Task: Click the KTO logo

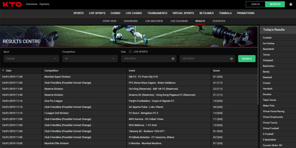Action: 12,4
